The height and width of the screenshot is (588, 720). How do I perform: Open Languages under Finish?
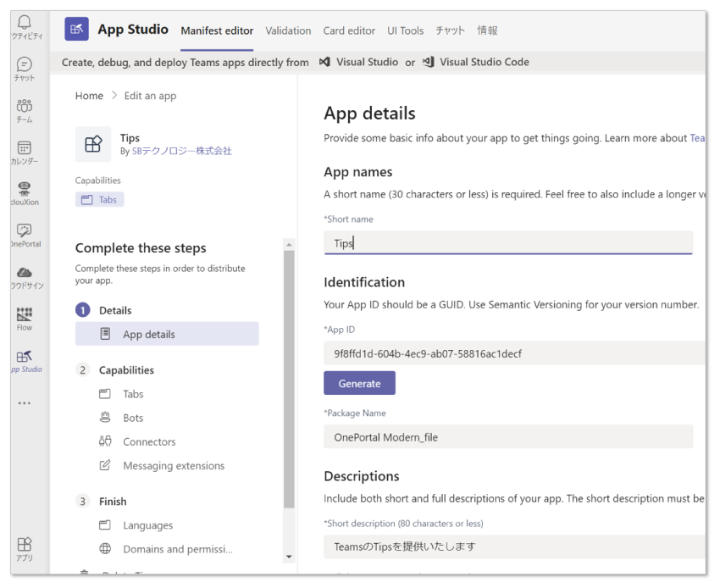pyautogui.click(x=148, y=525)
